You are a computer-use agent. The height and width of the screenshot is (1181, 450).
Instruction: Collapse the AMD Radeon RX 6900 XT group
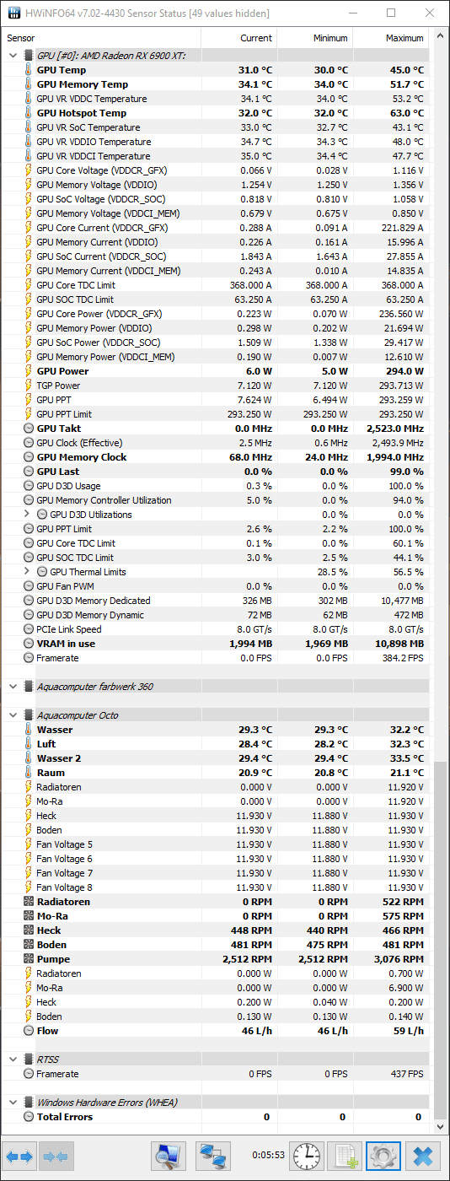(x=13, y=56)
